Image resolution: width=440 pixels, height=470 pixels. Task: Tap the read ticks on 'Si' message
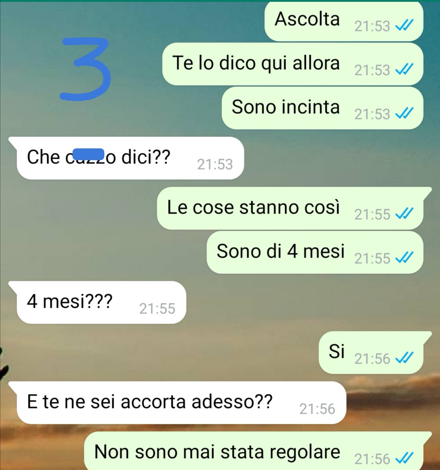pos(405,357)
